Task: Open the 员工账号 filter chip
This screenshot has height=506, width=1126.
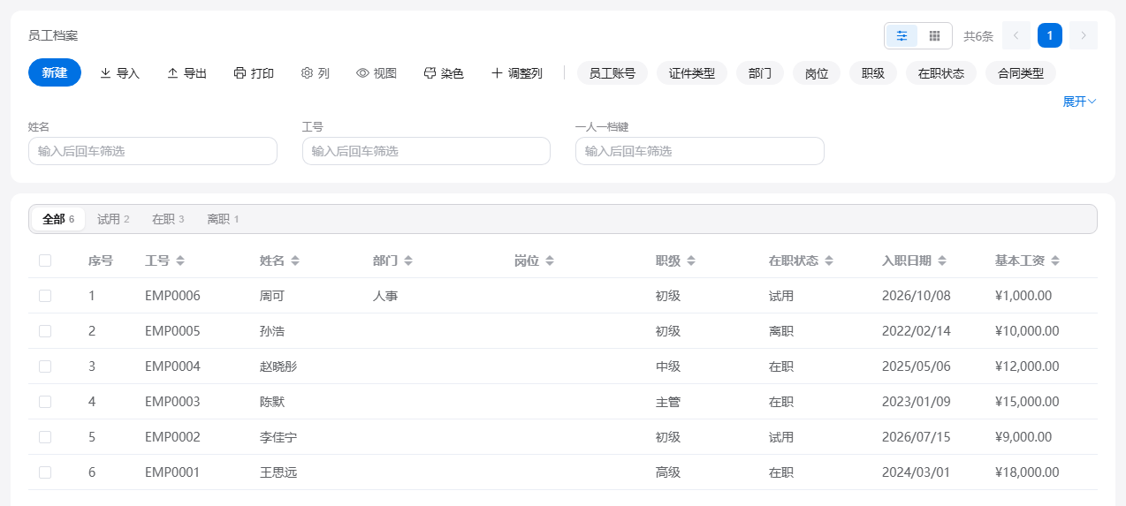Action: coord(612,73)
